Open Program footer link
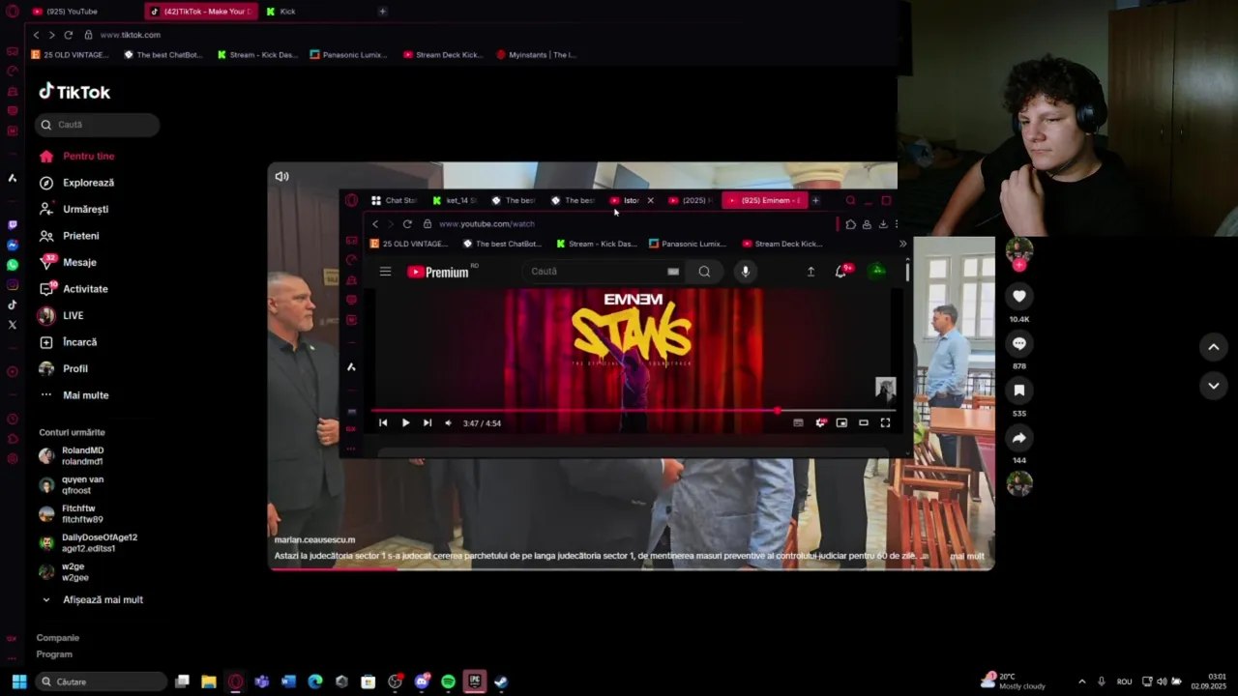Screen dimensions: 1238x696 pyautogui.click(x=54, y=654)
